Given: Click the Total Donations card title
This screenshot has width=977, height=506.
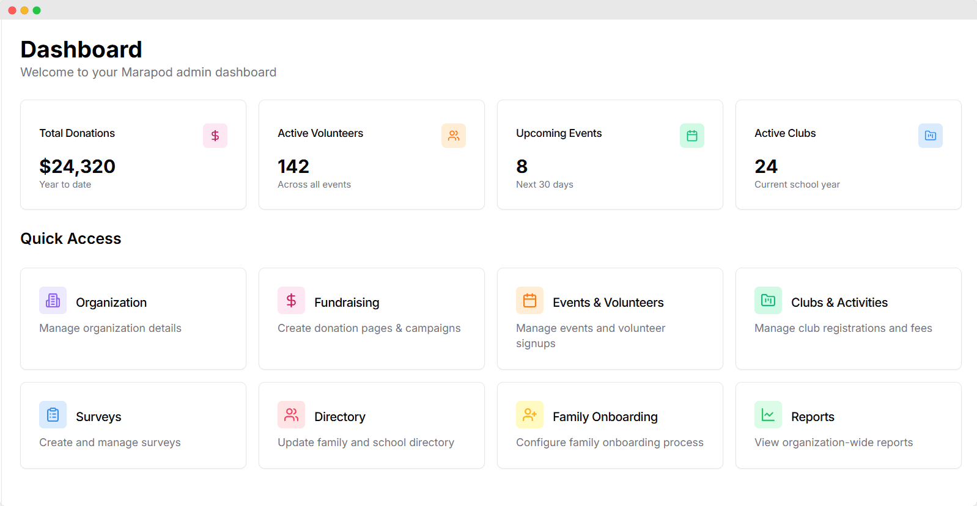Looking at the screenshot, I should 77,133.
